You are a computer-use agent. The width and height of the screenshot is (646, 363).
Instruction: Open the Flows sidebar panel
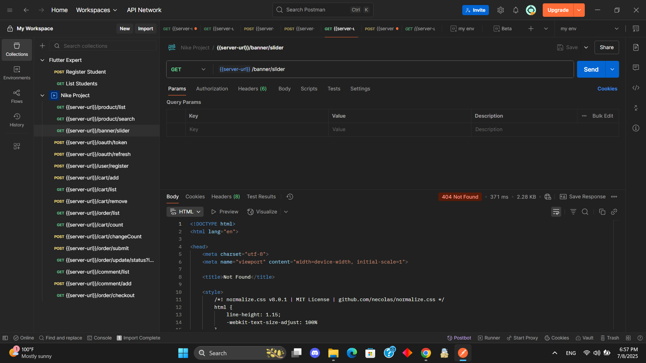click(x=17, y=96)
